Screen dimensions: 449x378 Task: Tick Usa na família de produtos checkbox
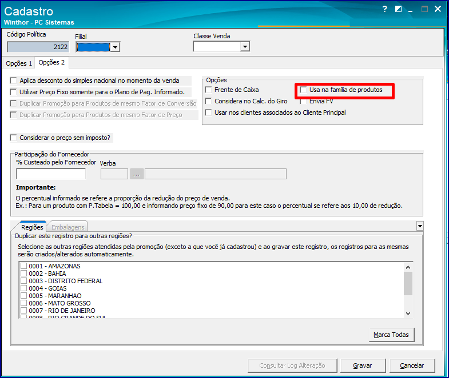click(303, 90)
